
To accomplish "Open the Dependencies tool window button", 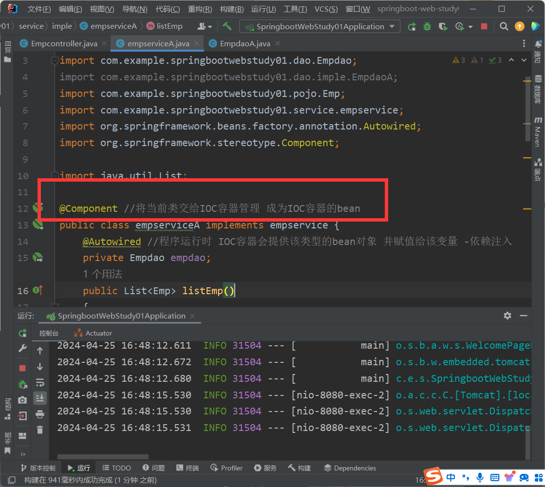I will [x=350, y=468].
